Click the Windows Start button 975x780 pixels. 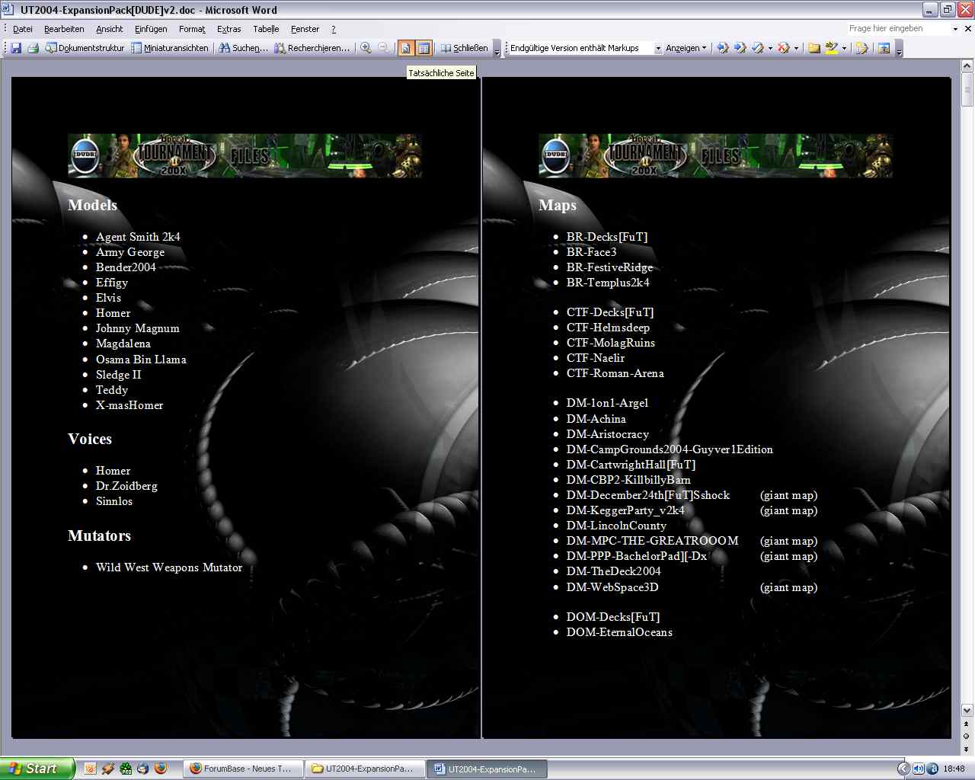tap(37, 769)
